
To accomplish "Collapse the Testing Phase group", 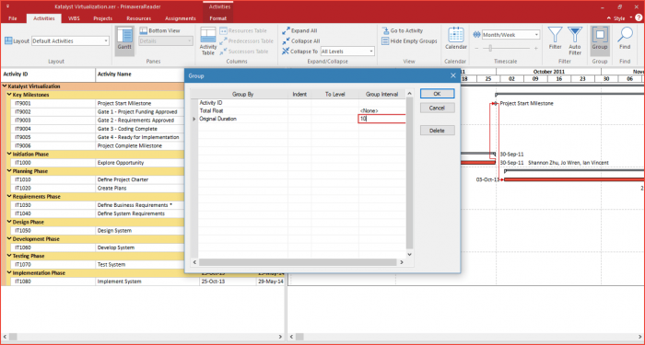I will coord(9,256).
